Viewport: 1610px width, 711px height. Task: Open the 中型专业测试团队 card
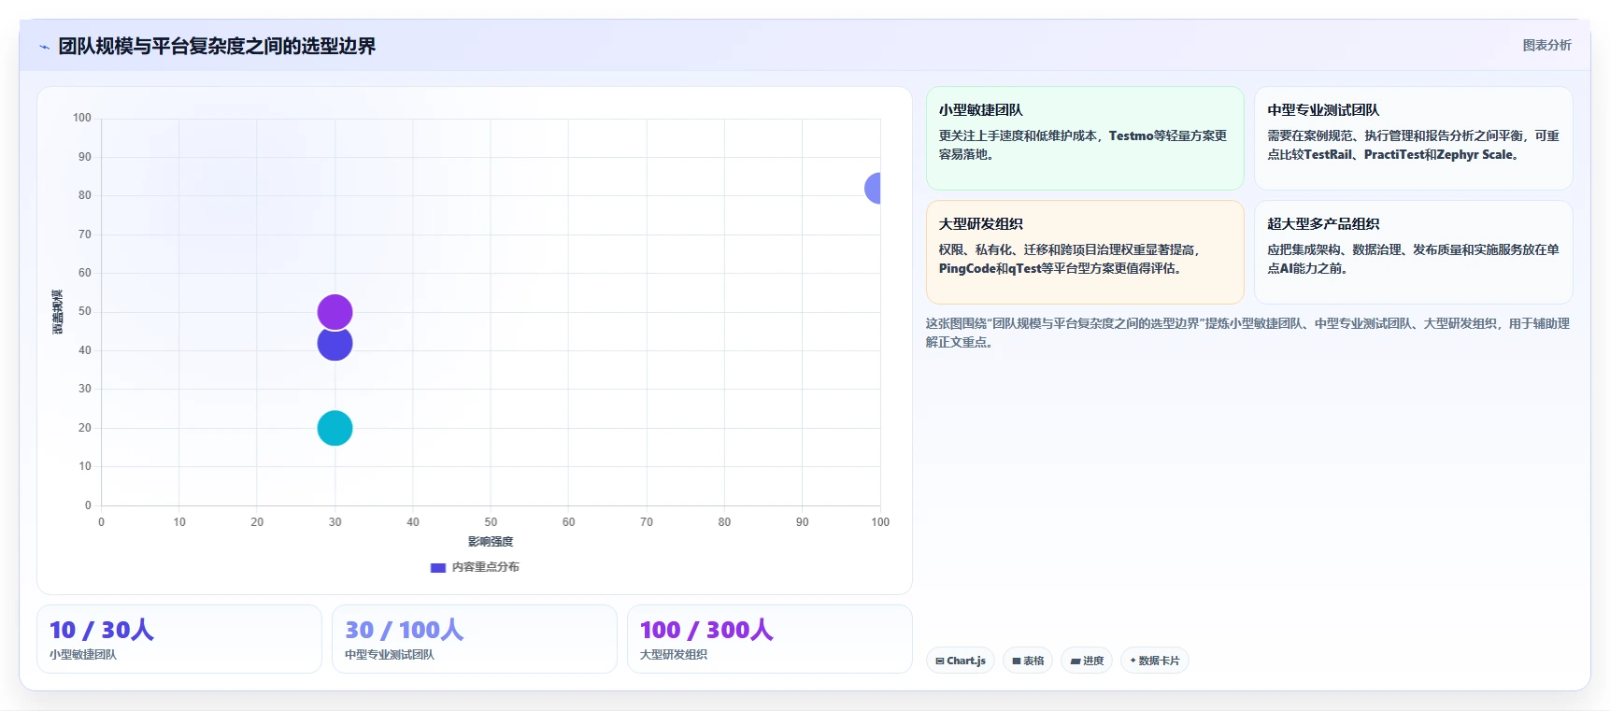[1413, 138]
